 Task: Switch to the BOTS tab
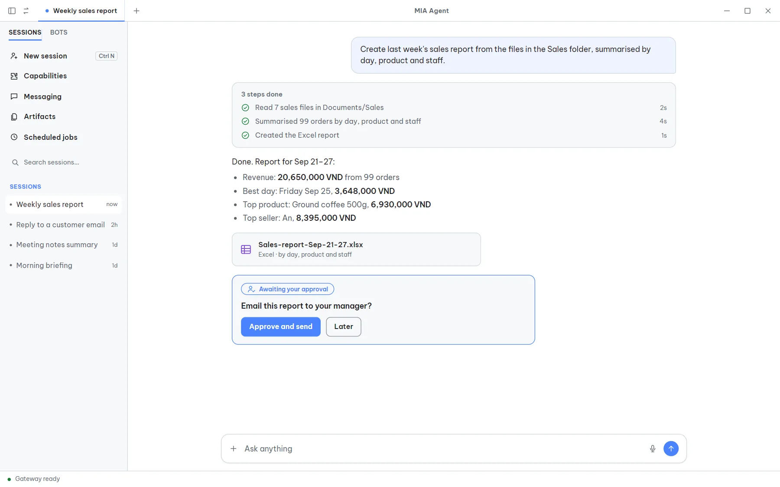point(58,32)
